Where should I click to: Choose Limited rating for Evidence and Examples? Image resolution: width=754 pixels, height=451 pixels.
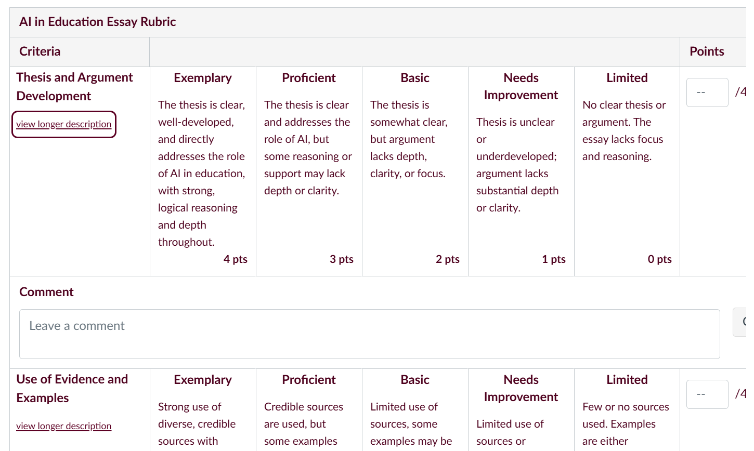627,410
